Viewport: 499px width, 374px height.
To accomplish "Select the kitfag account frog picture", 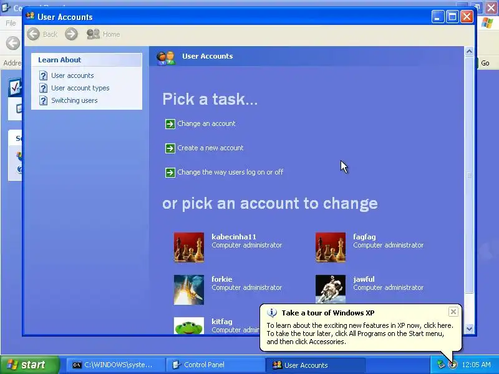I will [189, 325].
